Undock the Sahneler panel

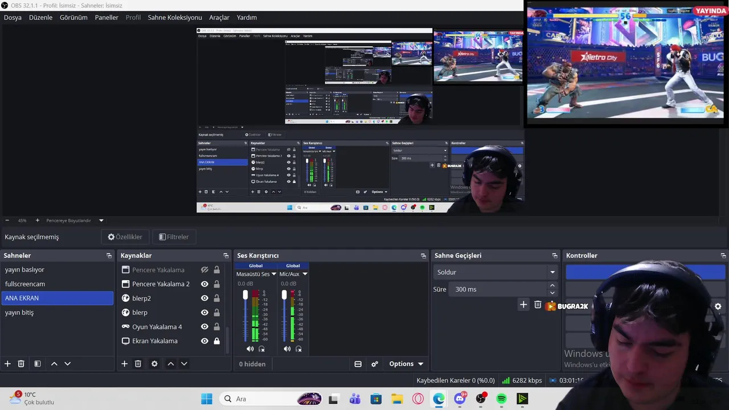109,256
